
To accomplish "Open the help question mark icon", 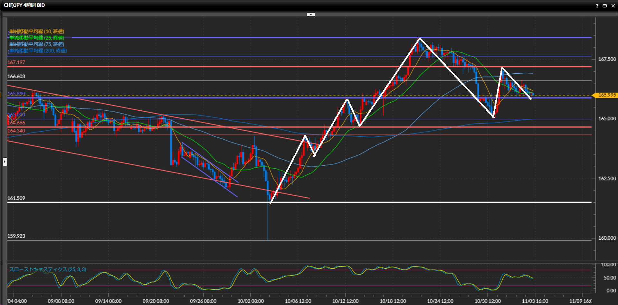I will click(x=597, y=6).
